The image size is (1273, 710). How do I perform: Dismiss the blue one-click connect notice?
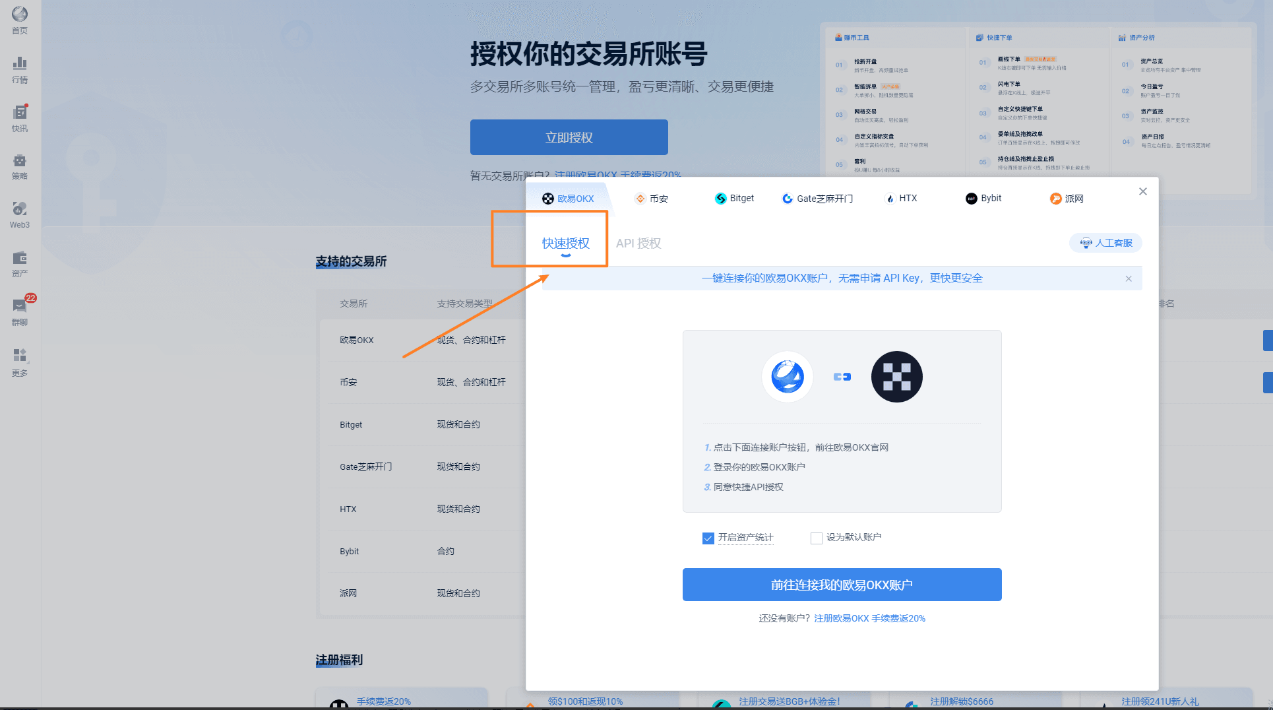(x=1129, y=278)
